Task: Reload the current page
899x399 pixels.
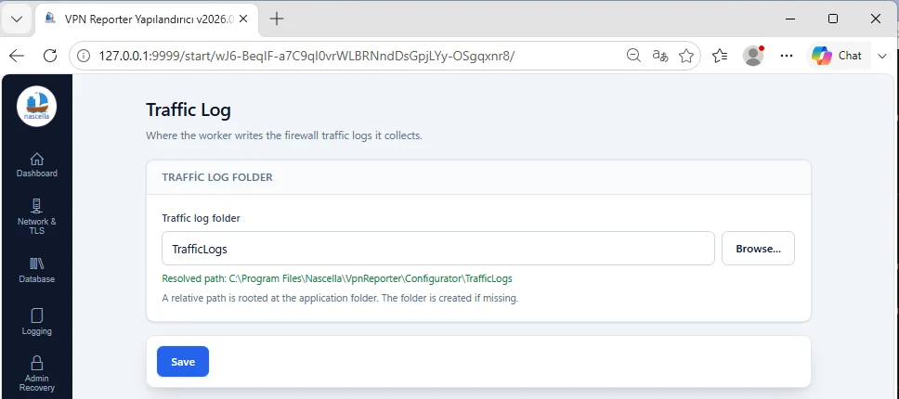Action: (50, 56)
